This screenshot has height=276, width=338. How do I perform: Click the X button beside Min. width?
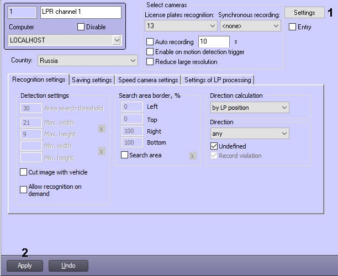[x=102, y=151]
